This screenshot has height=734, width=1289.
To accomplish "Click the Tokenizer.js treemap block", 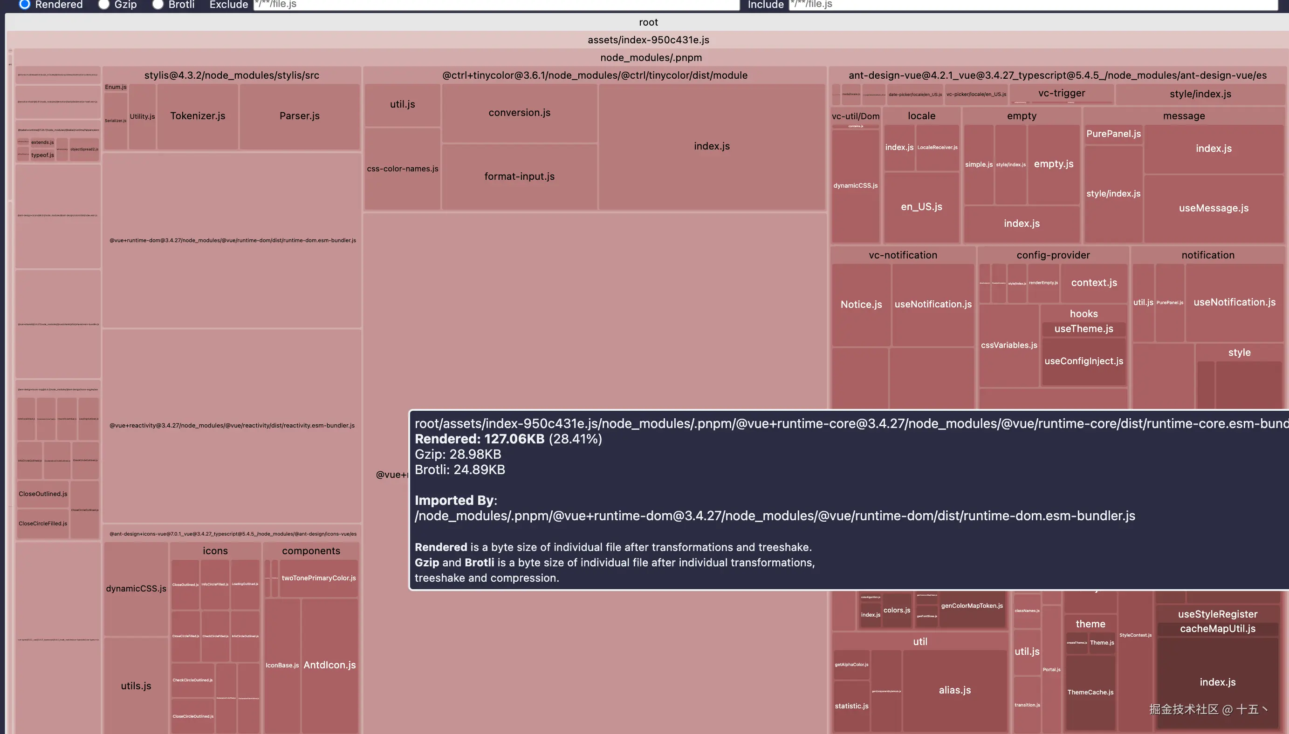I will coord(198,116).
